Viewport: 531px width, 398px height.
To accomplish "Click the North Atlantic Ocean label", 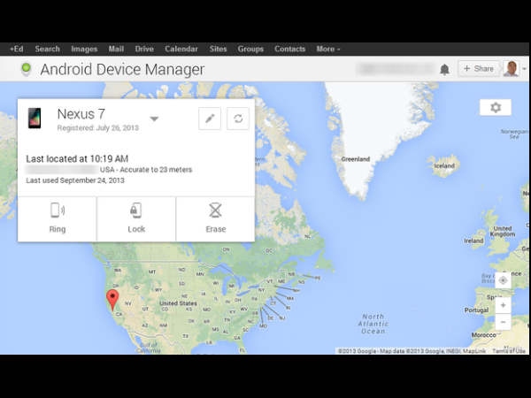I will (373, 324).
